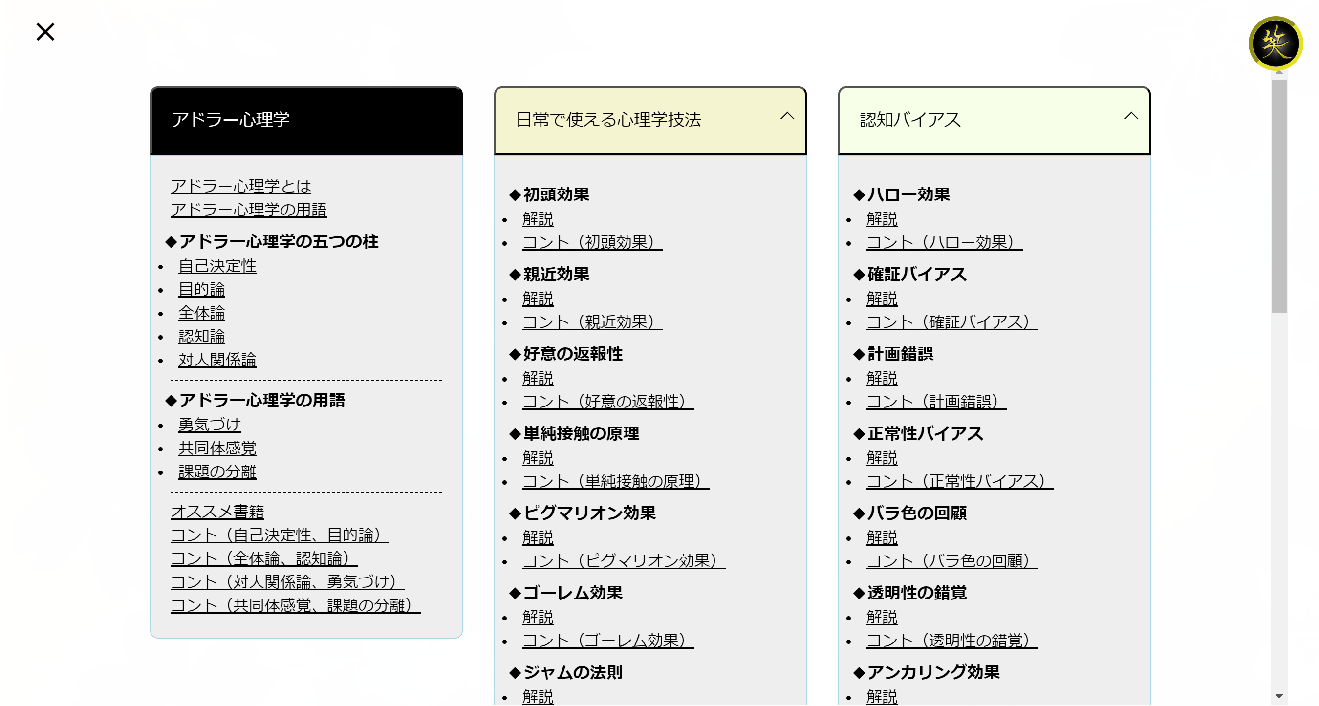Open the アドラー心理学の用語 link
The width and height of the screenshot is (1319, 706).
coord(248,210)
